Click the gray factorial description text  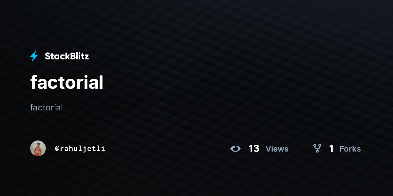[47, 107]
